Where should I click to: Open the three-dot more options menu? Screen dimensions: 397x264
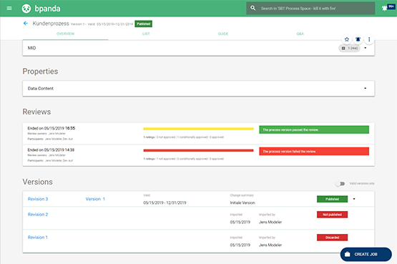(x=369, y=39)
